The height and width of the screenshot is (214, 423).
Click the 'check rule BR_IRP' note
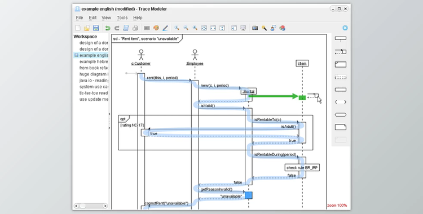pyautogui.click(x=302, y=168)
